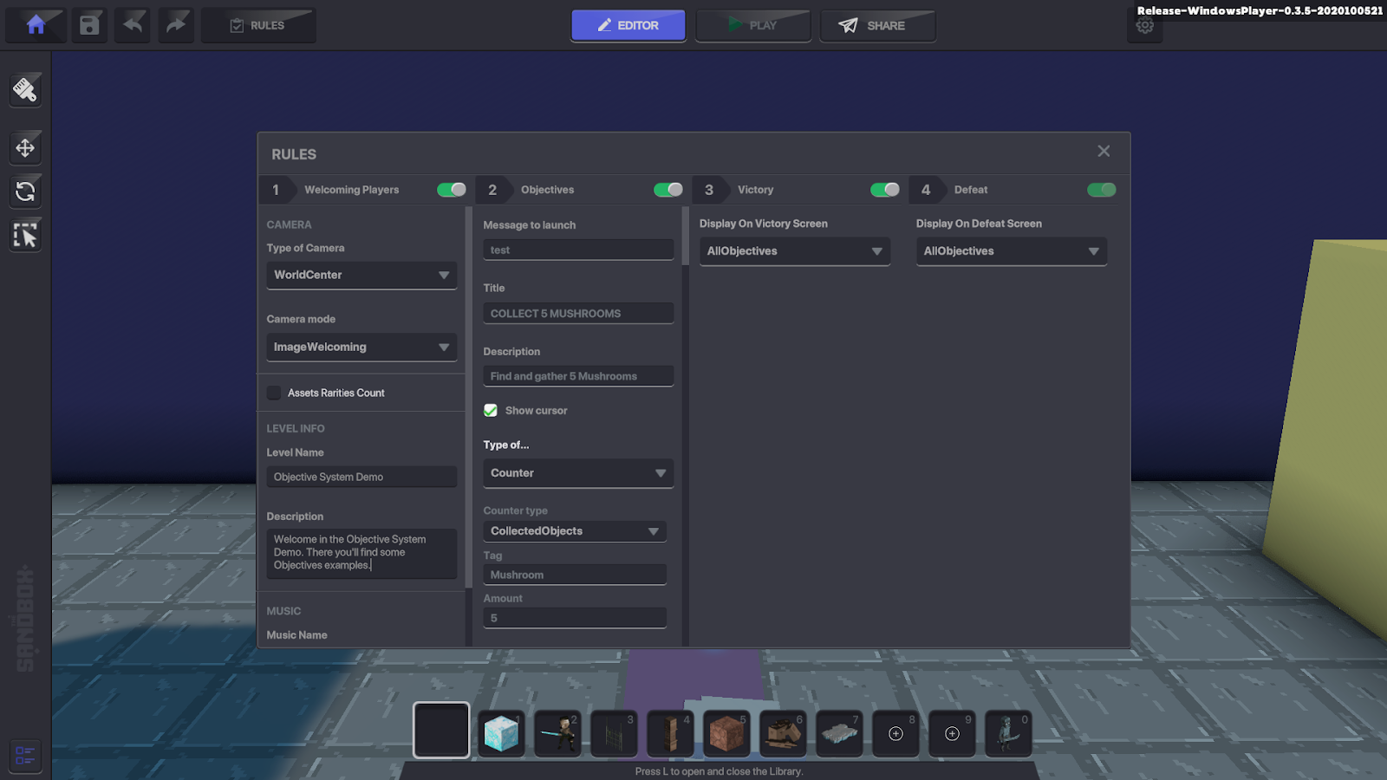Select the Rotate tool in the left sidebar

25,191
